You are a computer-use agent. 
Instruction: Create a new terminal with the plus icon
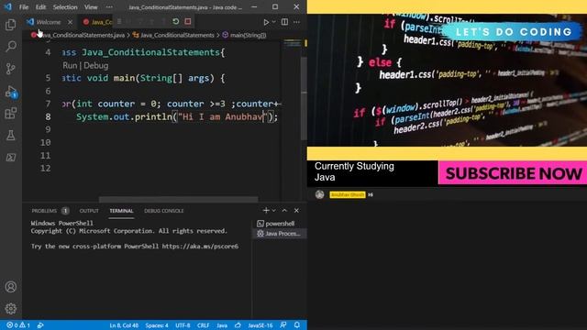(266, 211)
